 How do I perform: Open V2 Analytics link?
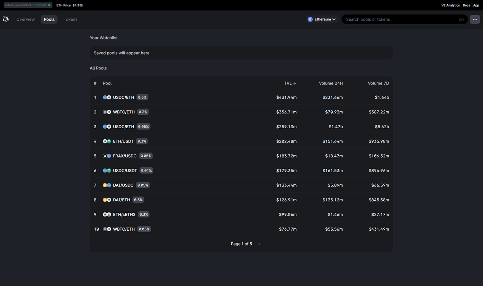click(450, 5)
